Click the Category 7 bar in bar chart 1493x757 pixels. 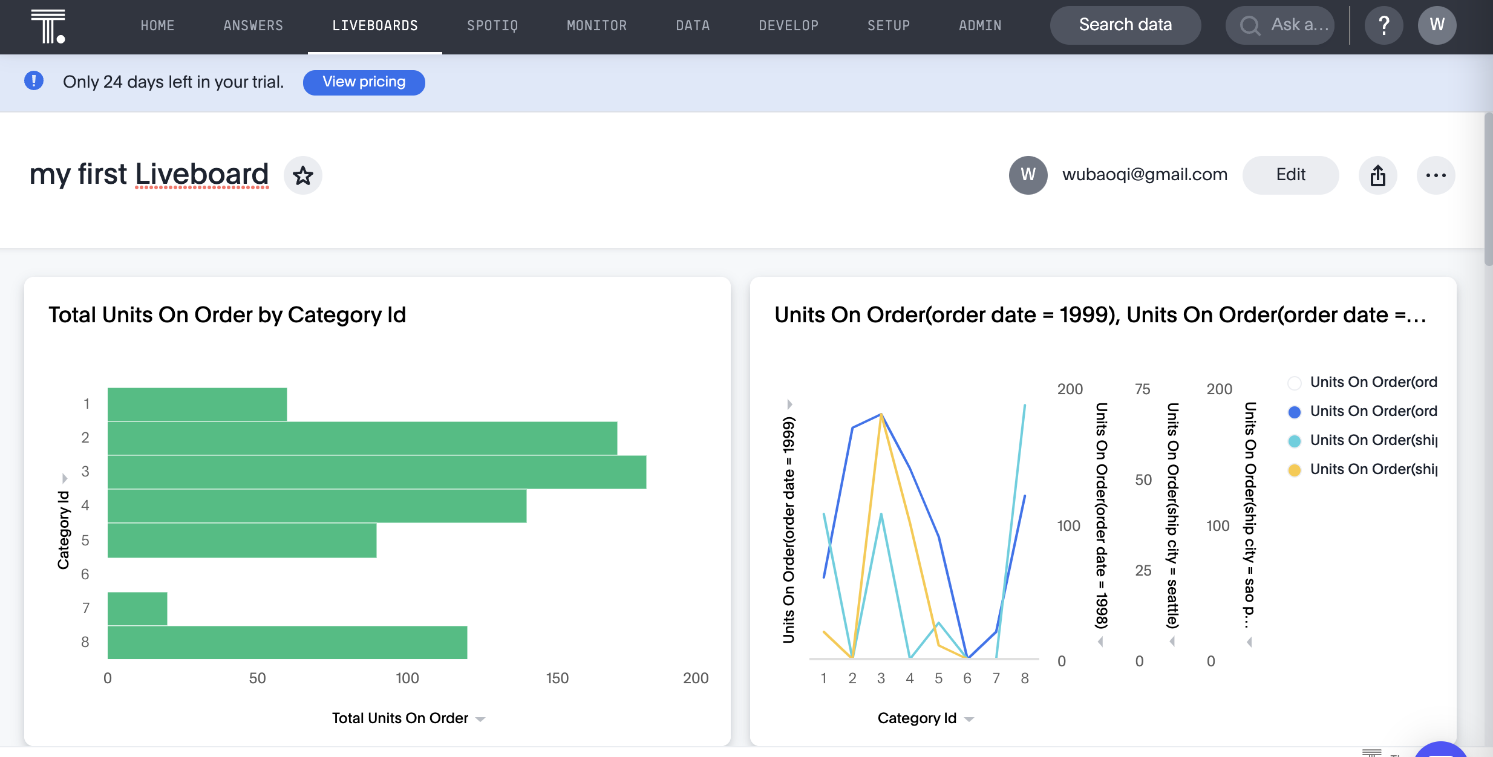click(137, 609)
